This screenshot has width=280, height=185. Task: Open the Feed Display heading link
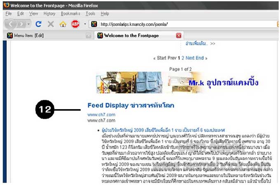point(131,105)
